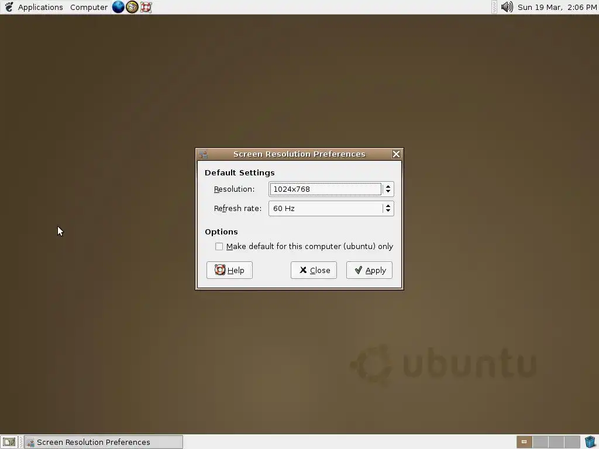Screen dimensions: 599x449
Task: Launch the web browser globe icon
Action: coord(118,7)
